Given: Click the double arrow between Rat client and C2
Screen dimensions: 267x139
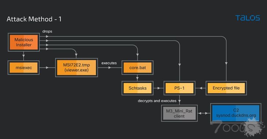Looking at the screenshot, I should 204,113.
